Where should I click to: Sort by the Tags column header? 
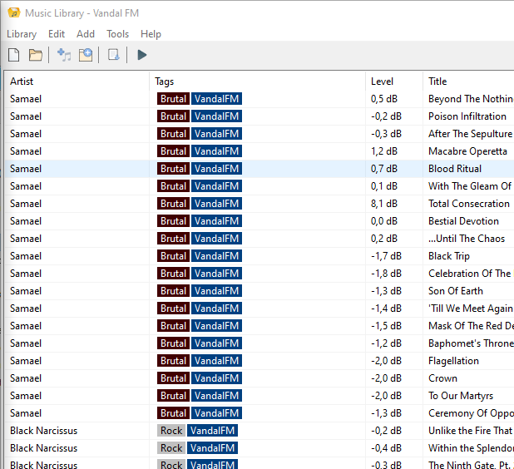(x=164, y=81)
